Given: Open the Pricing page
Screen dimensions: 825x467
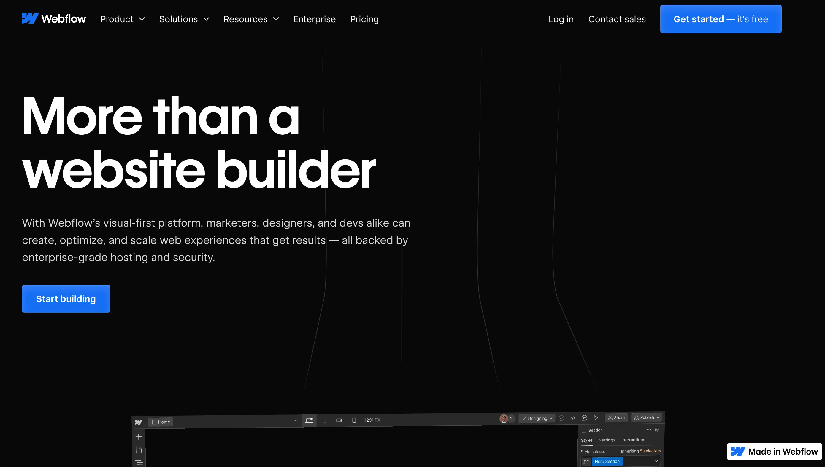Looking at the screenshot, I should (364, 19).
